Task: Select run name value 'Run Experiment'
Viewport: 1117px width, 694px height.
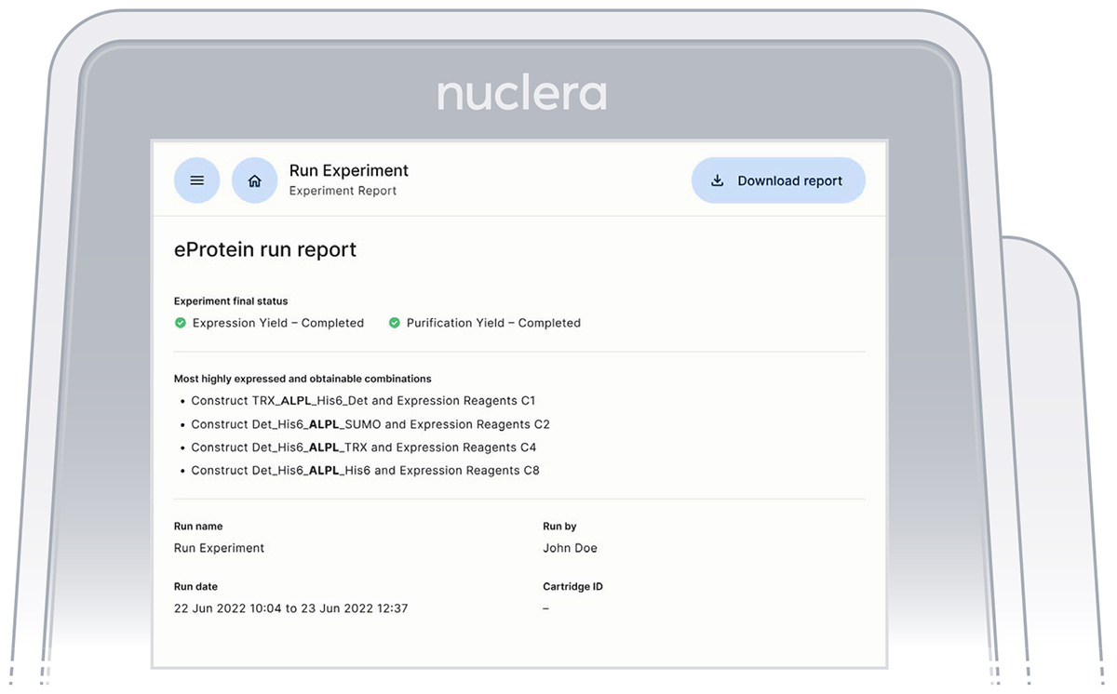Action: (220, 548)
